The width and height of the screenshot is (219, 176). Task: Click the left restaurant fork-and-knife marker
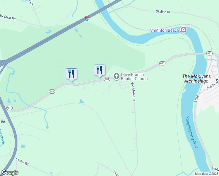(x=71, y=75)
